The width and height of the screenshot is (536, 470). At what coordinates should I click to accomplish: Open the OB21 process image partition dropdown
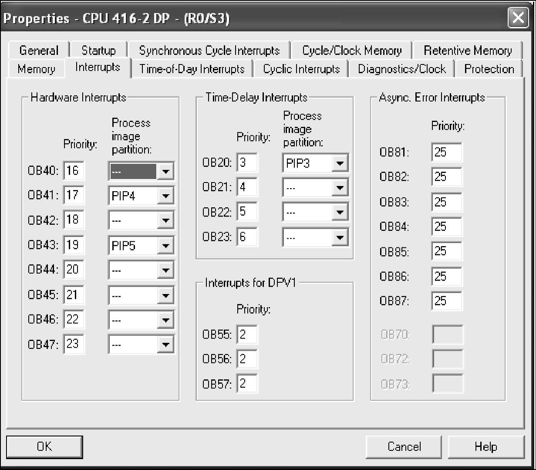coord(340,188)
